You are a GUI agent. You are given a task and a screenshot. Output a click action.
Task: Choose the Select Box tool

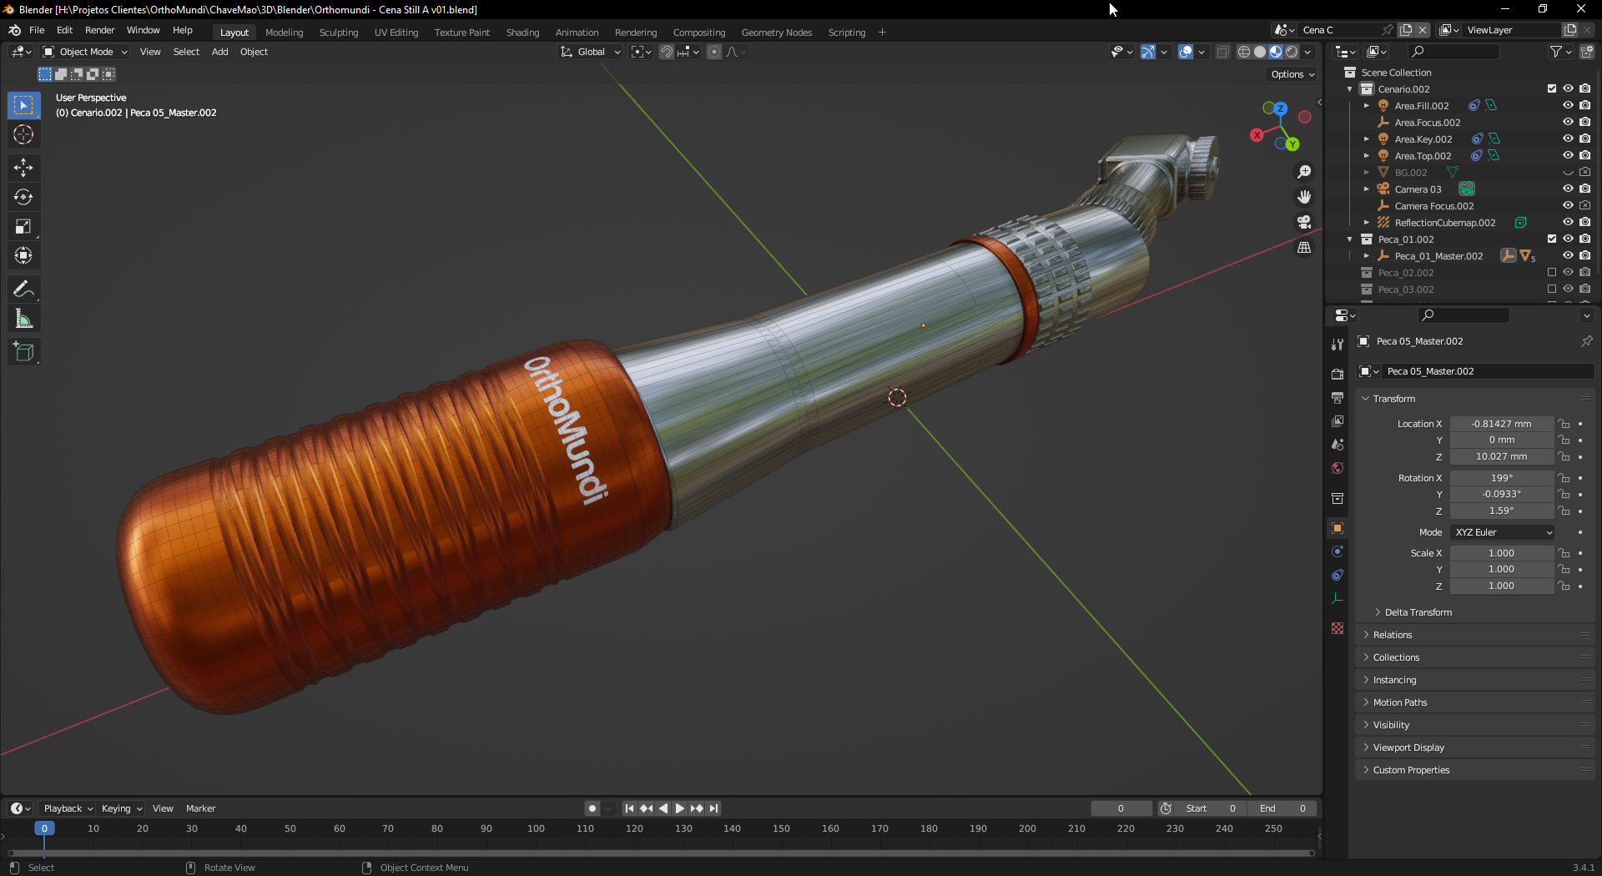23,105
